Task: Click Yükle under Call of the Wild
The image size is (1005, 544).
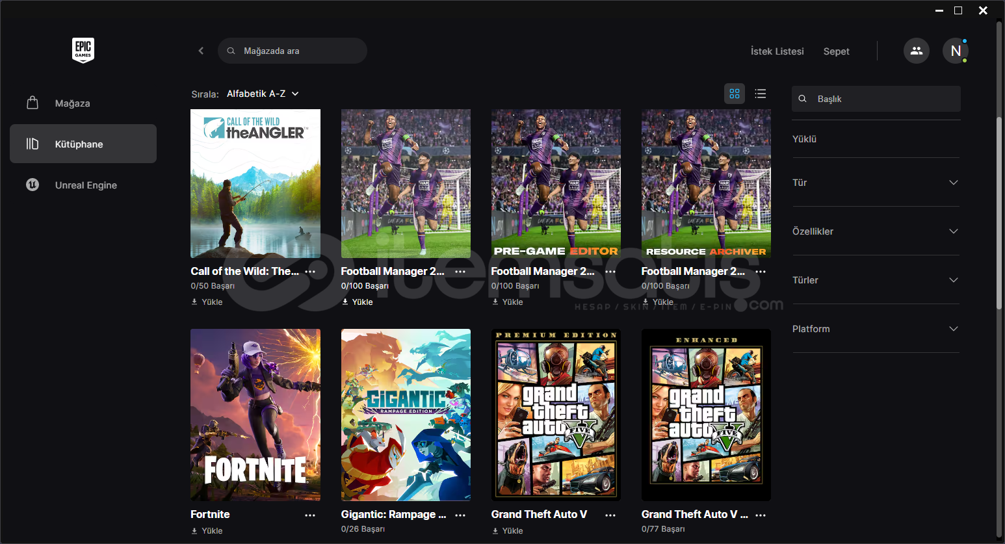Action: (207, 302)
